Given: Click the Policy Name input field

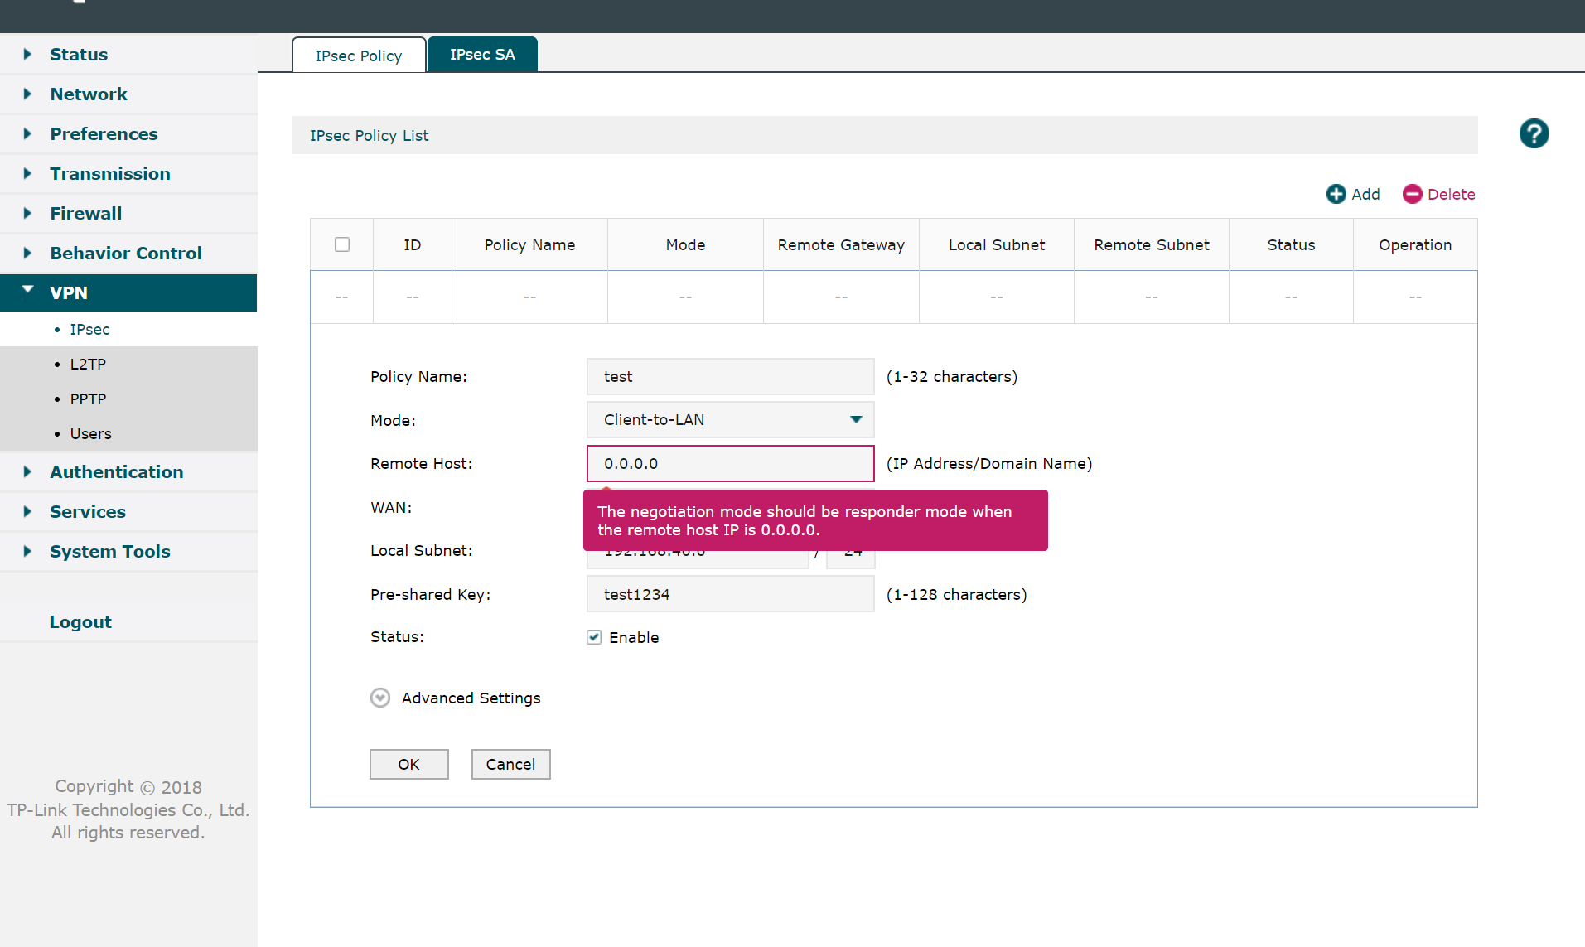Looking at the screenshot, I should [730, 376].
